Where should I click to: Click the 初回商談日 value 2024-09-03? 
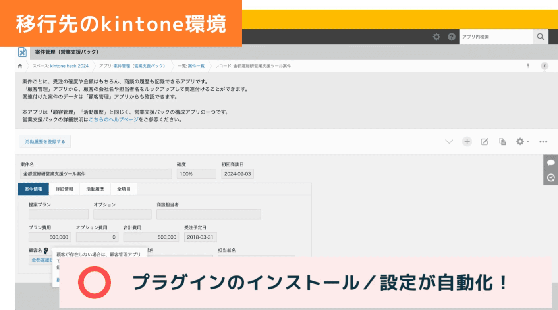(237, 174)
